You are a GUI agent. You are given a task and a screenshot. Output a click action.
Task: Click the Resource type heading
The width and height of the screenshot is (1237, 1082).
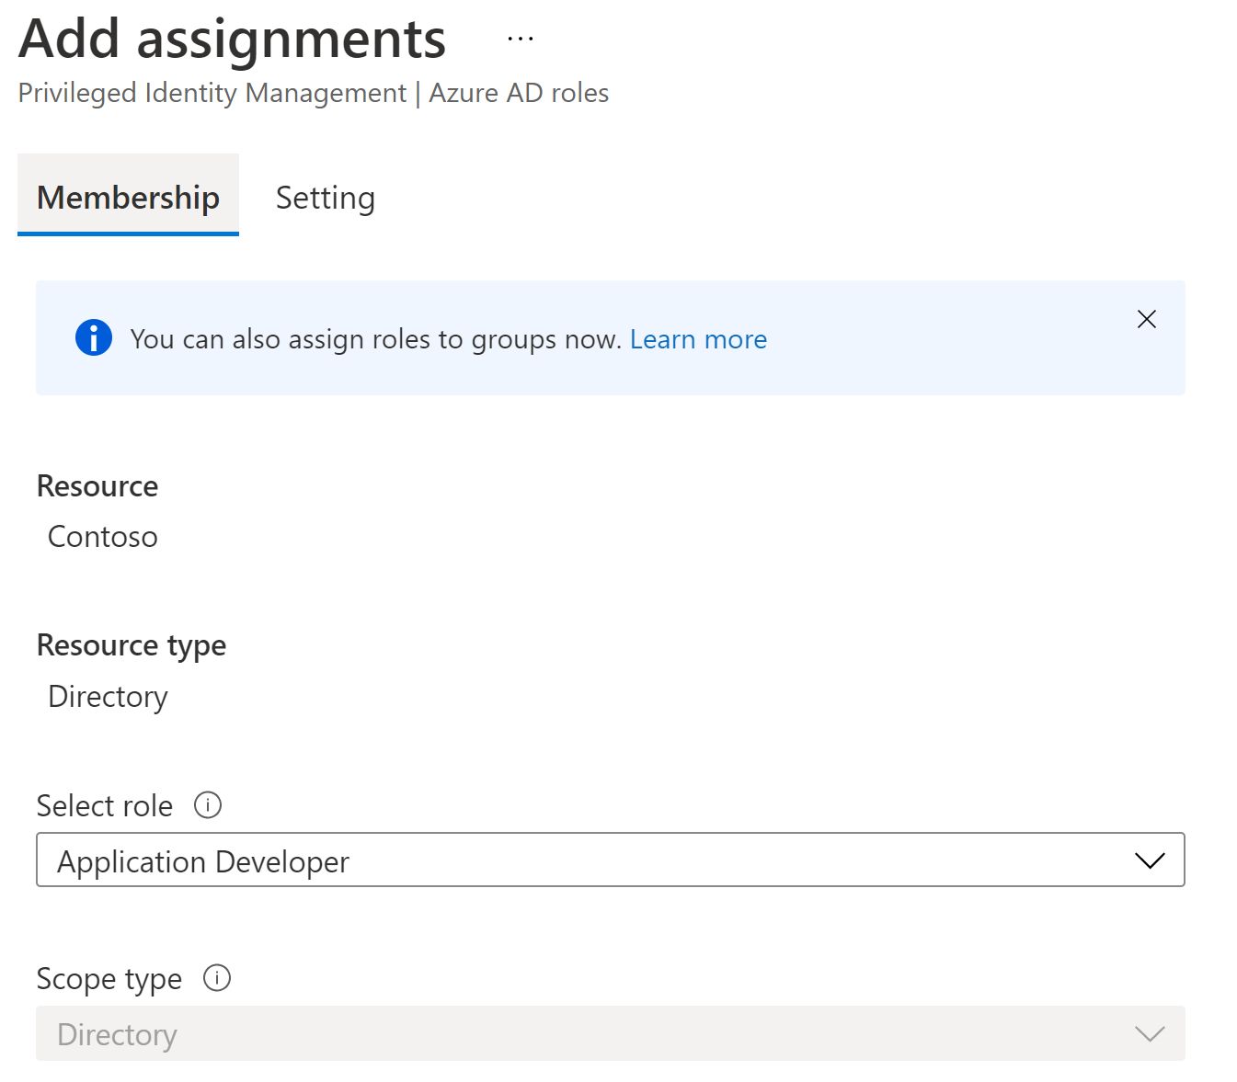(x=131, y=645)
